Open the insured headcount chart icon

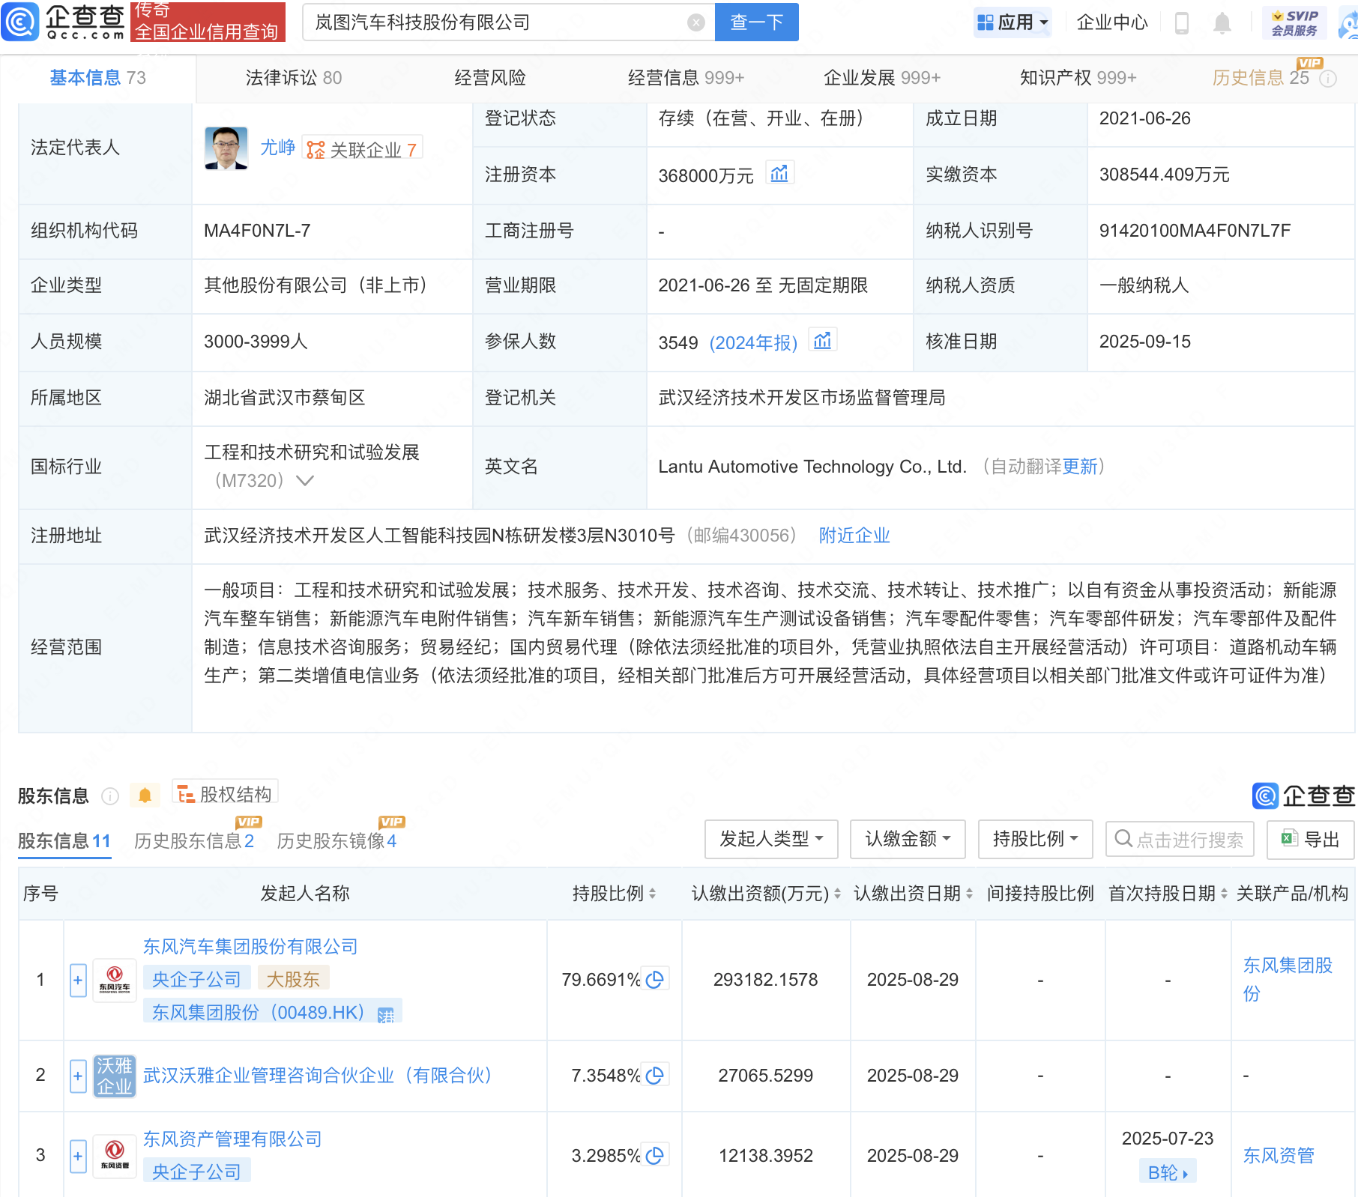(x=822, y=341)
